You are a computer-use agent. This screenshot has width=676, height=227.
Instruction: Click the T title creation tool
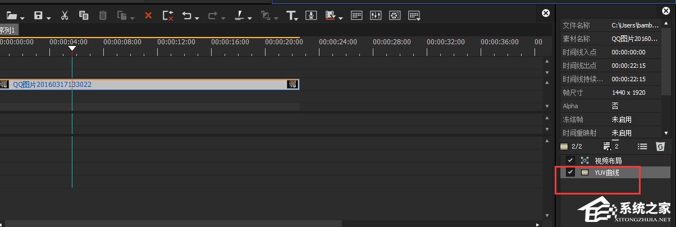[290, 16]
